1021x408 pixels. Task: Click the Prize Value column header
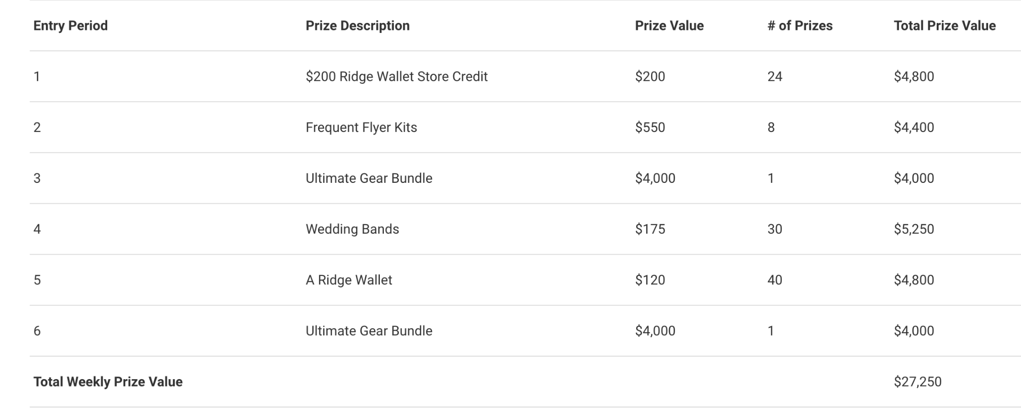(x=669, y=26)
